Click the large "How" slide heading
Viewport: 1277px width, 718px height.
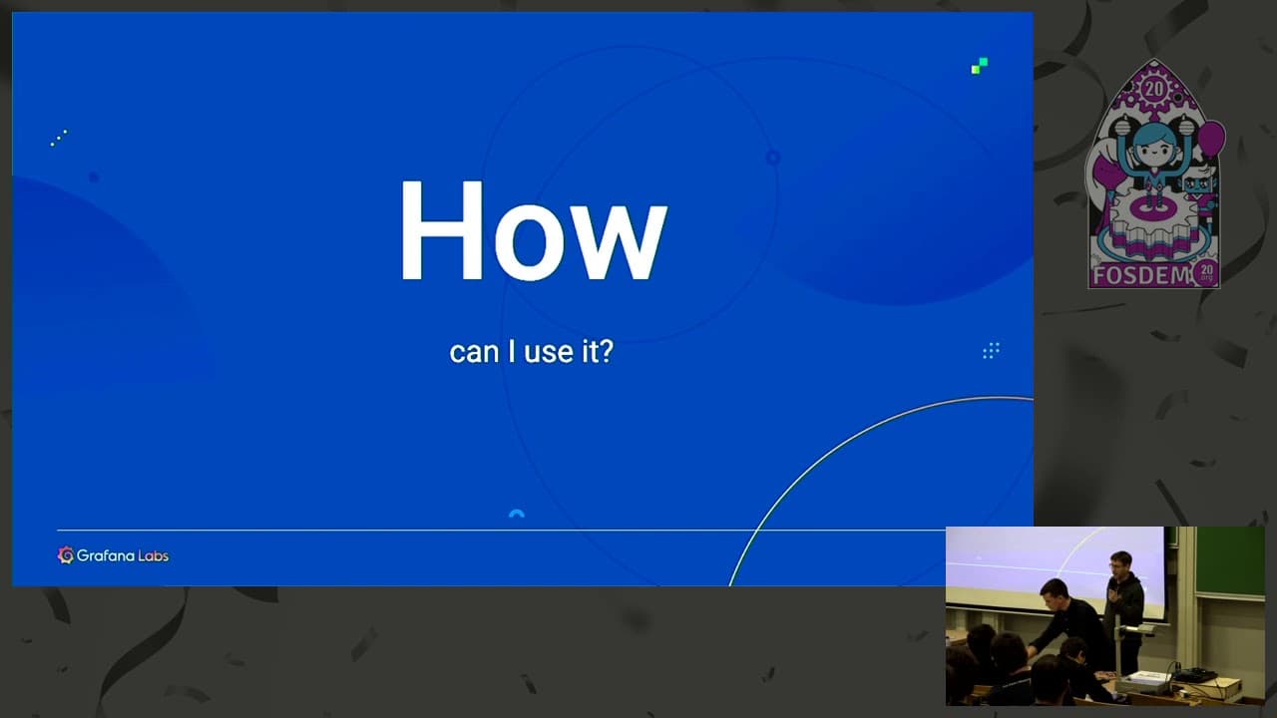click(532, 232)
